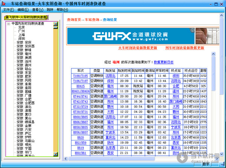Click the ad info icon on GWFX banner
This screenshot has width=226, height=168.
tap(192, 30)
